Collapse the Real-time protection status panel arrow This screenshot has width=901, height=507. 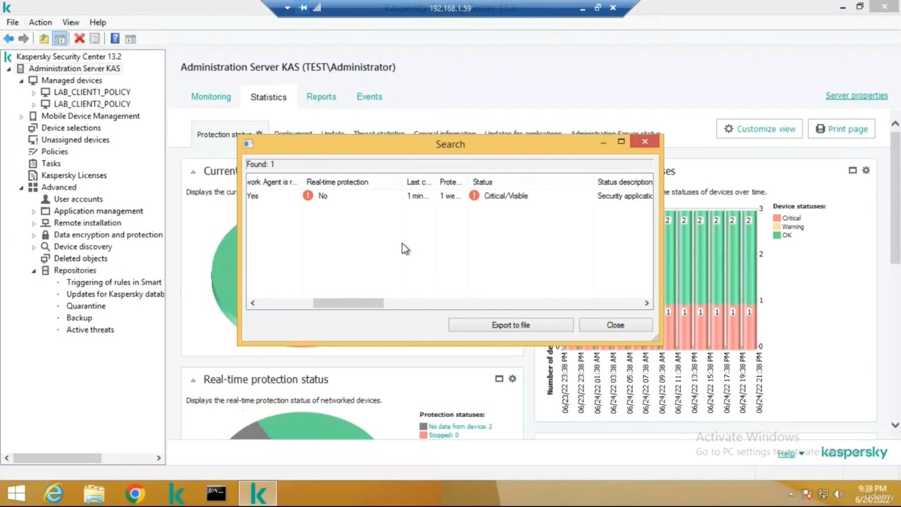pyautogui.click(x=193, y=380)
